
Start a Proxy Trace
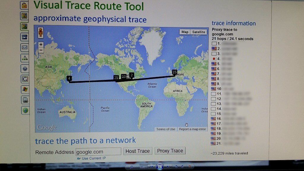point(170,151)
